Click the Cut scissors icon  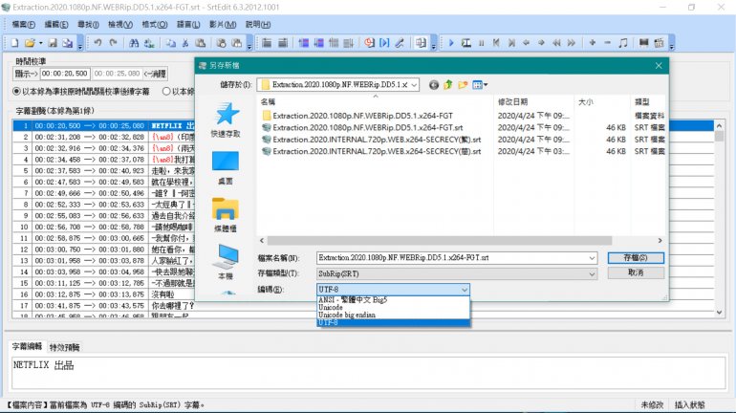(185, 43)
